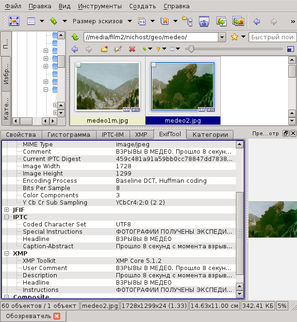Select the Image Width value 1728
This screenshot has height=322, width=297.
point(124,166)
